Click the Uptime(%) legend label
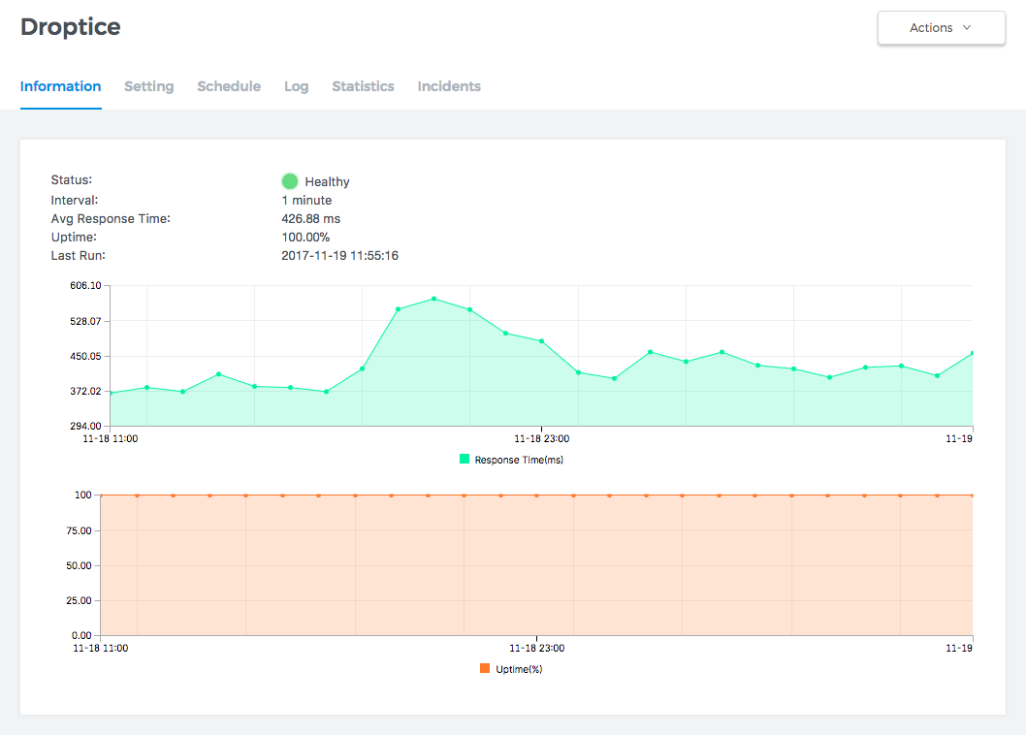1026x735 pixels. click(519, 669)
